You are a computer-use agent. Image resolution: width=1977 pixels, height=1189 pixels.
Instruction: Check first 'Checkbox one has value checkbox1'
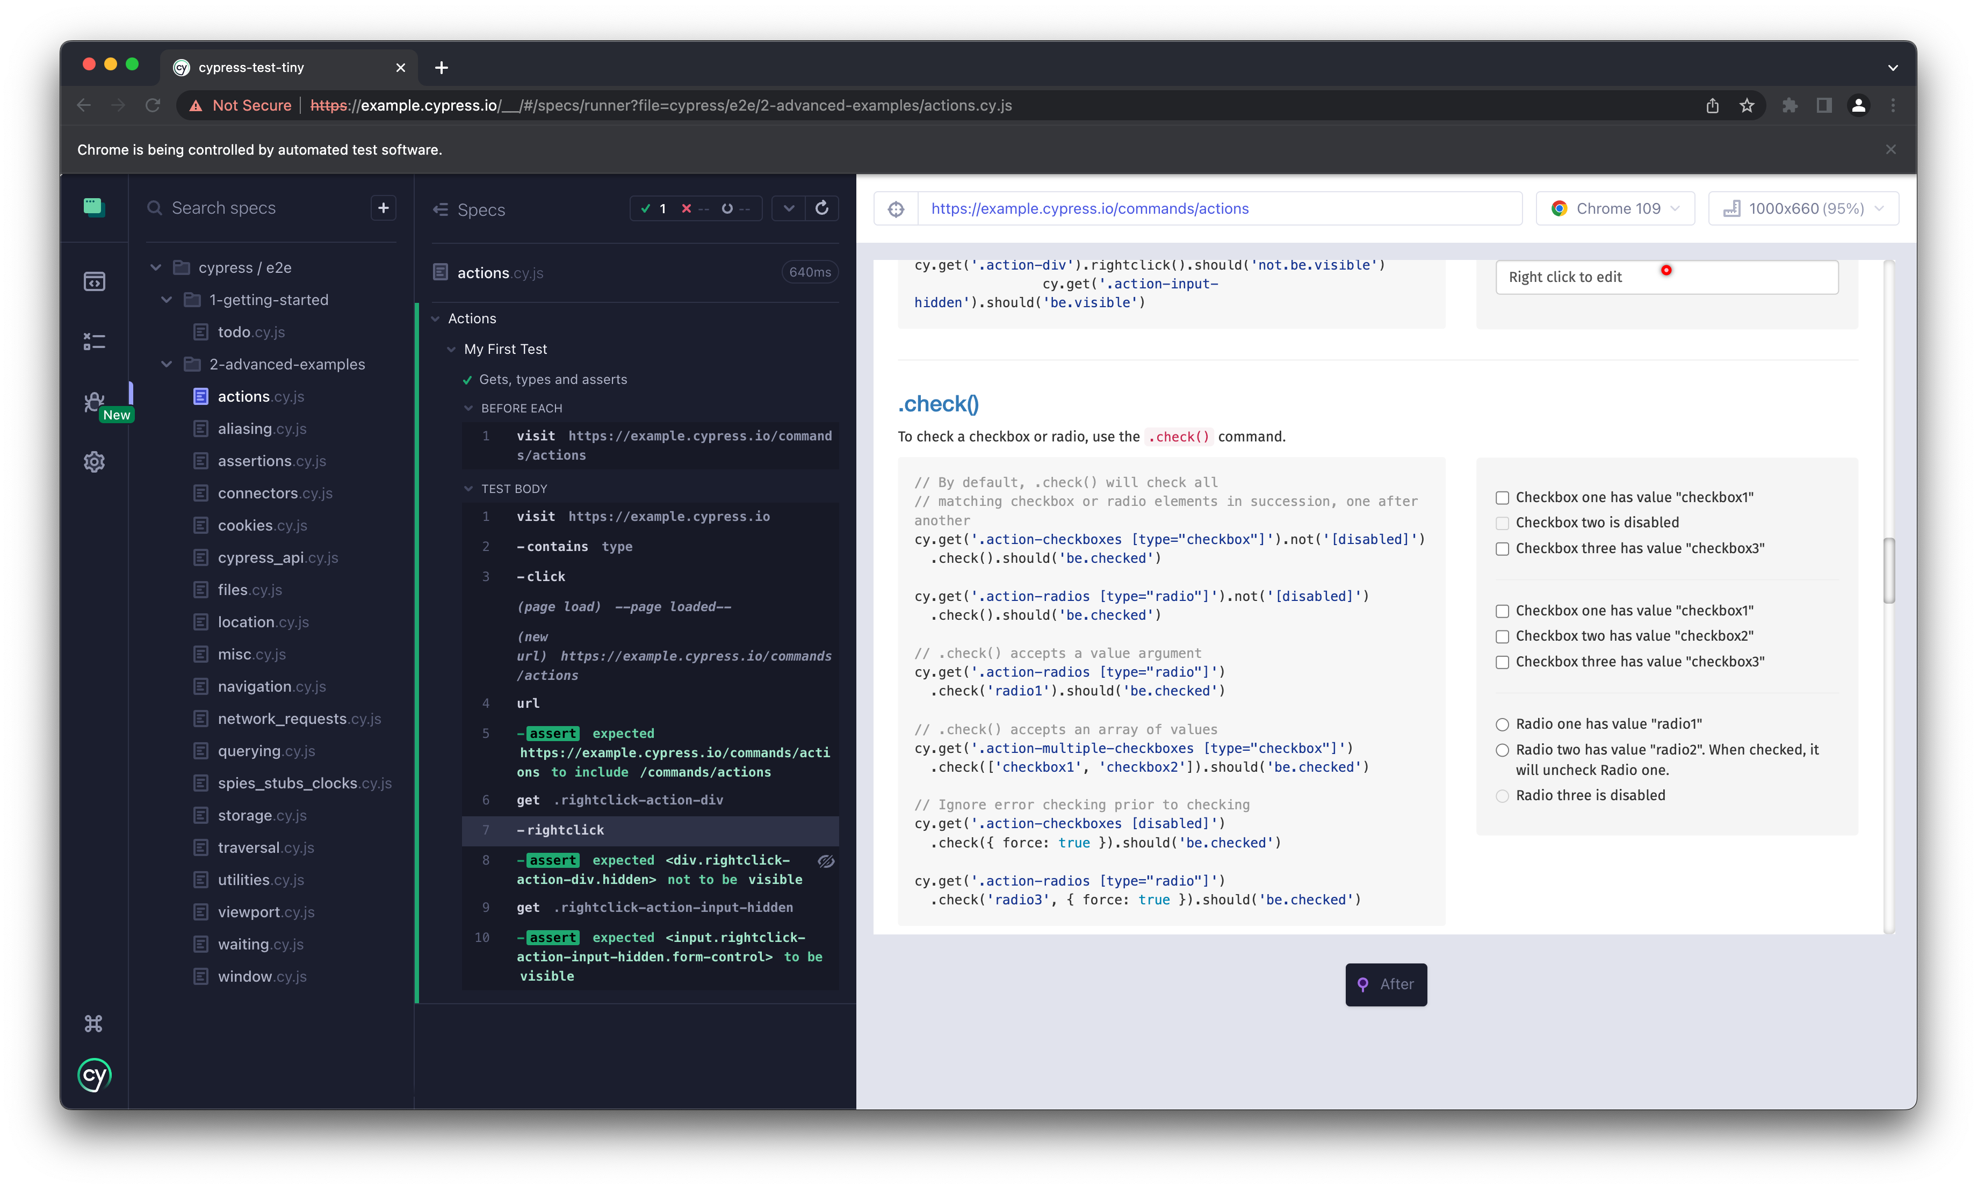(1502, 497)
